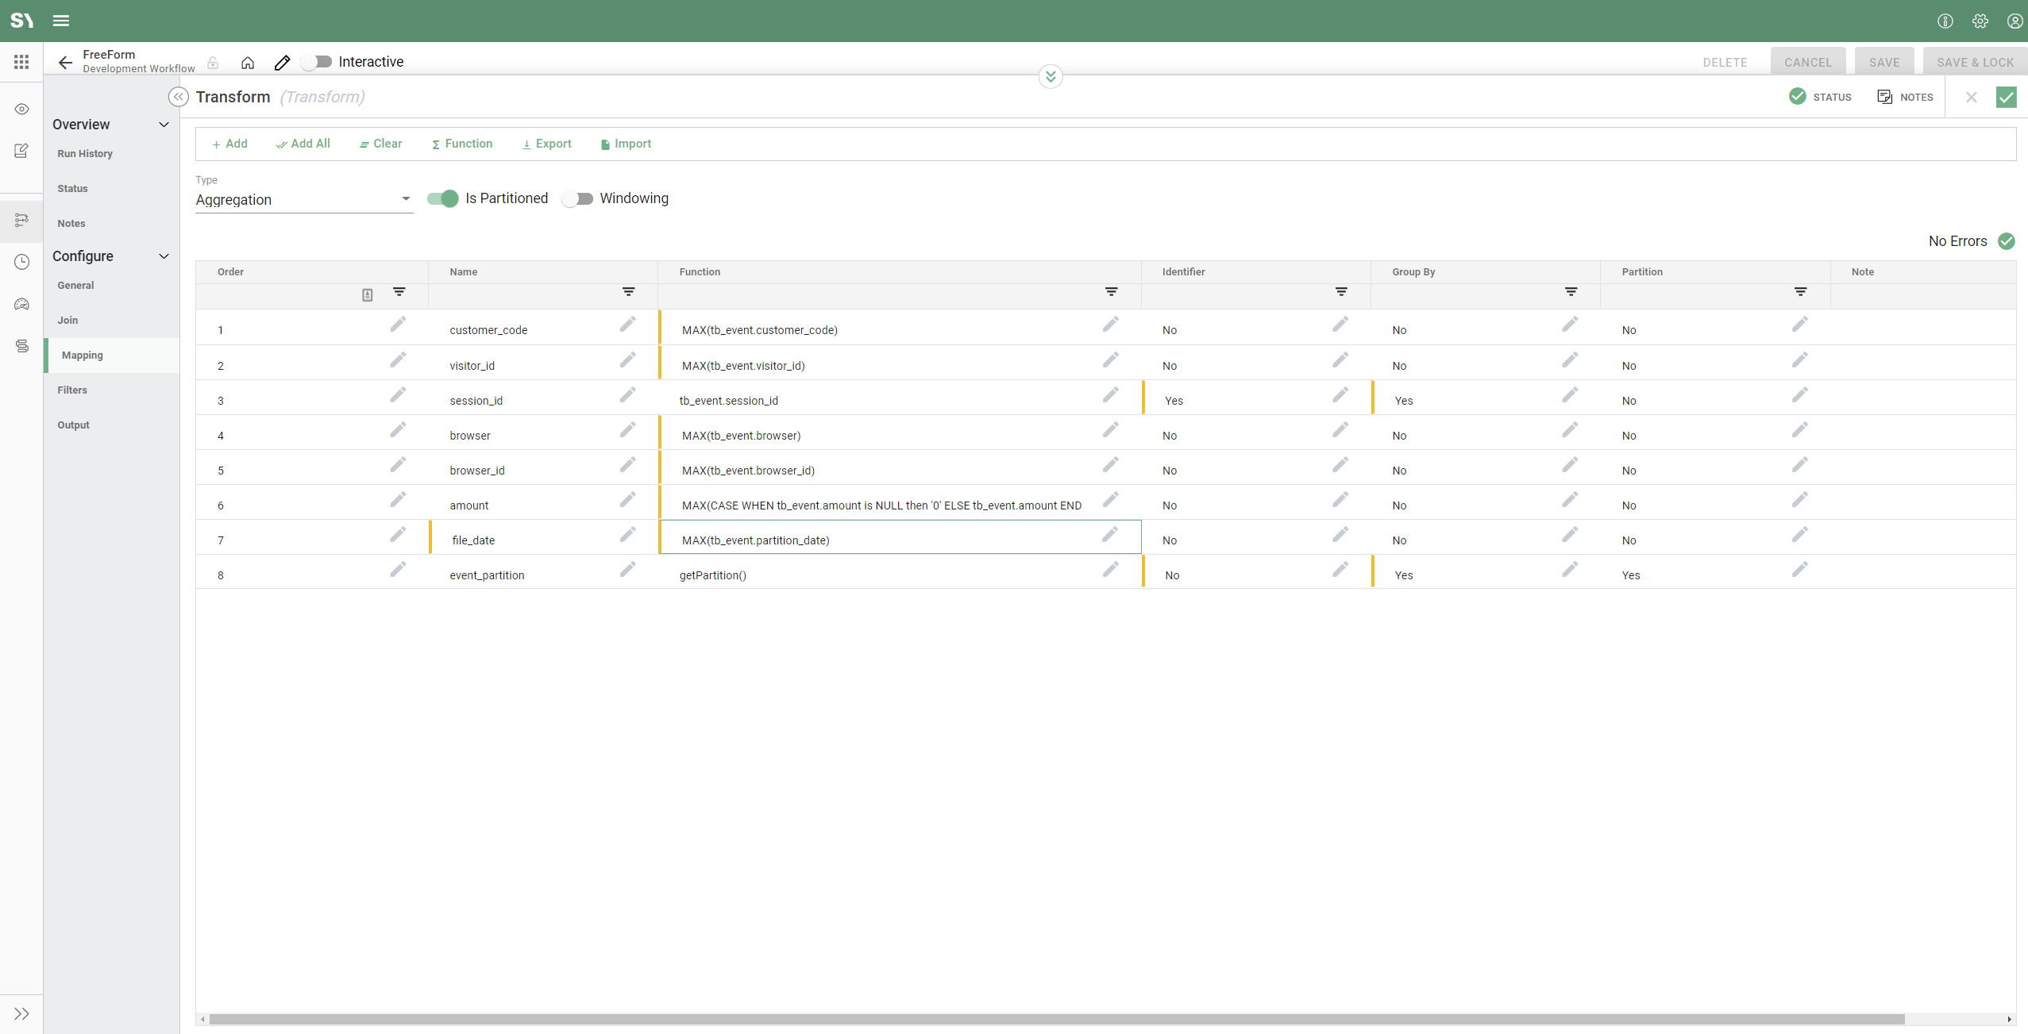
Task: Toggle the Interactive switch
Action: click(x=317, y=62)
